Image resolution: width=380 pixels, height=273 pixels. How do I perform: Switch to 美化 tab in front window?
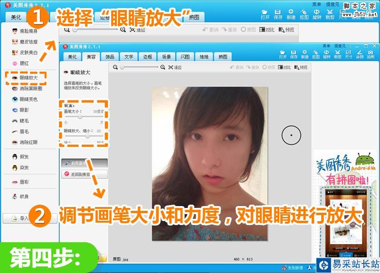click(72, 56)
